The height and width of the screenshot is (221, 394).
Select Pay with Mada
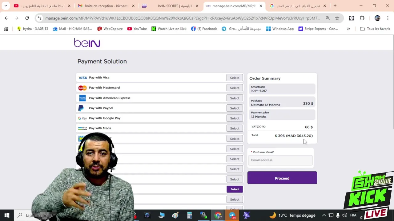[x=235, y=128]
